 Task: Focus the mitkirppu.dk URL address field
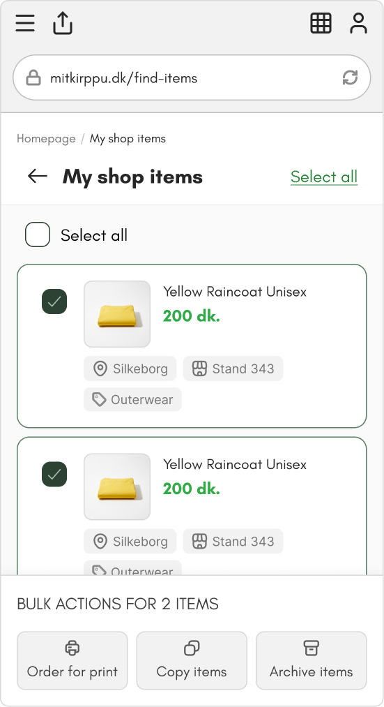pos(192,78)
